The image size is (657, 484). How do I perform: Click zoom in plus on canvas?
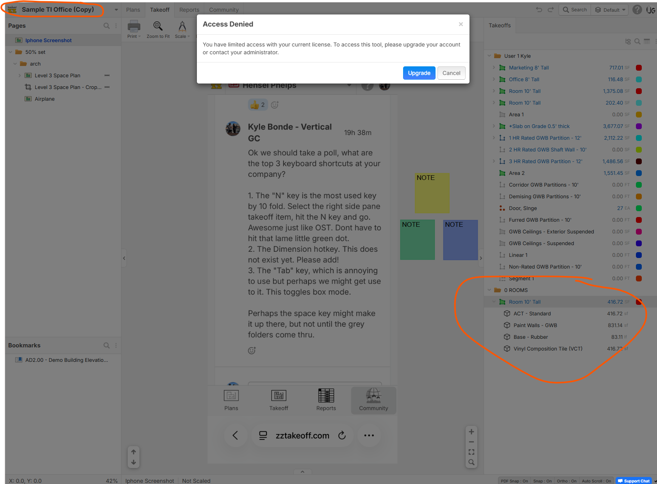(x=471, y=432)
